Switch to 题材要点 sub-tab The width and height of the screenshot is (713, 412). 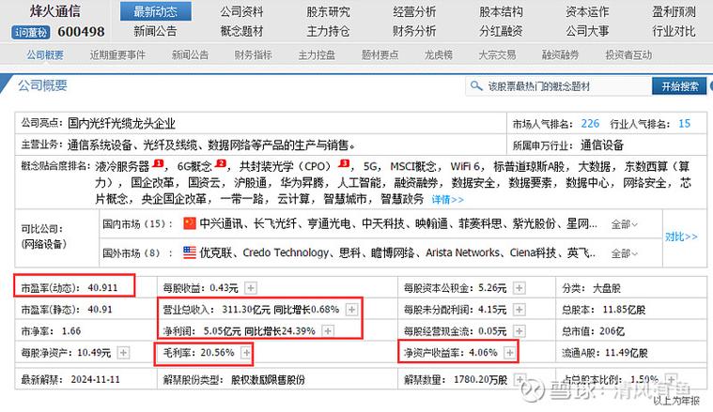[380, 55]
